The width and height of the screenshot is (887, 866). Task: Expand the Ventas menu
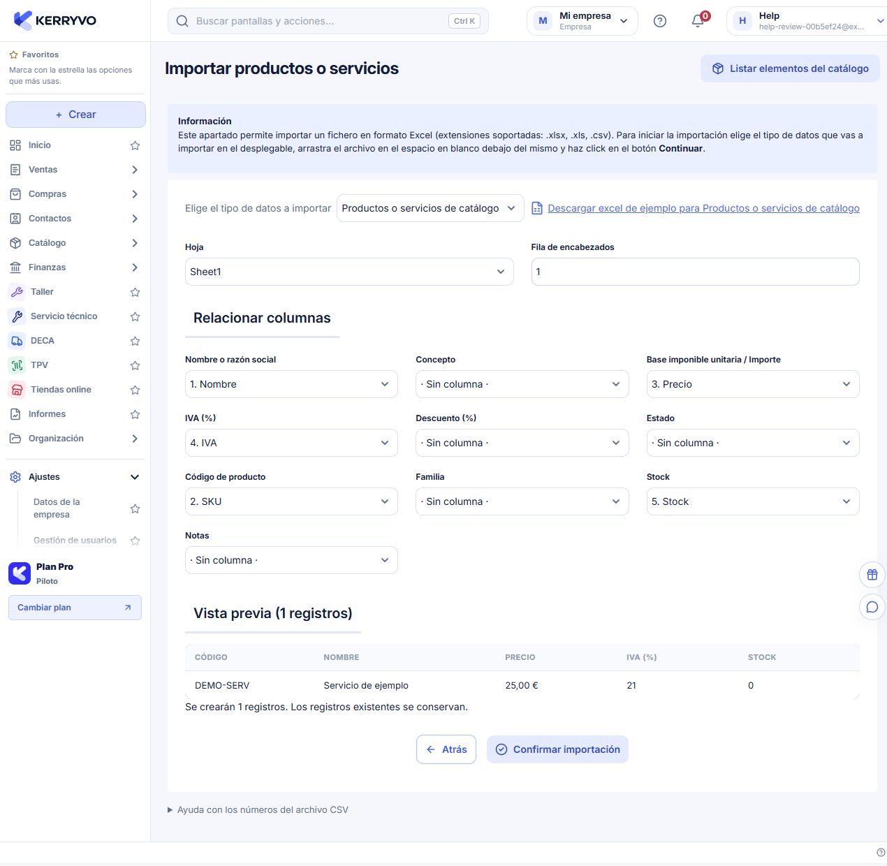[x=135, y=170]
